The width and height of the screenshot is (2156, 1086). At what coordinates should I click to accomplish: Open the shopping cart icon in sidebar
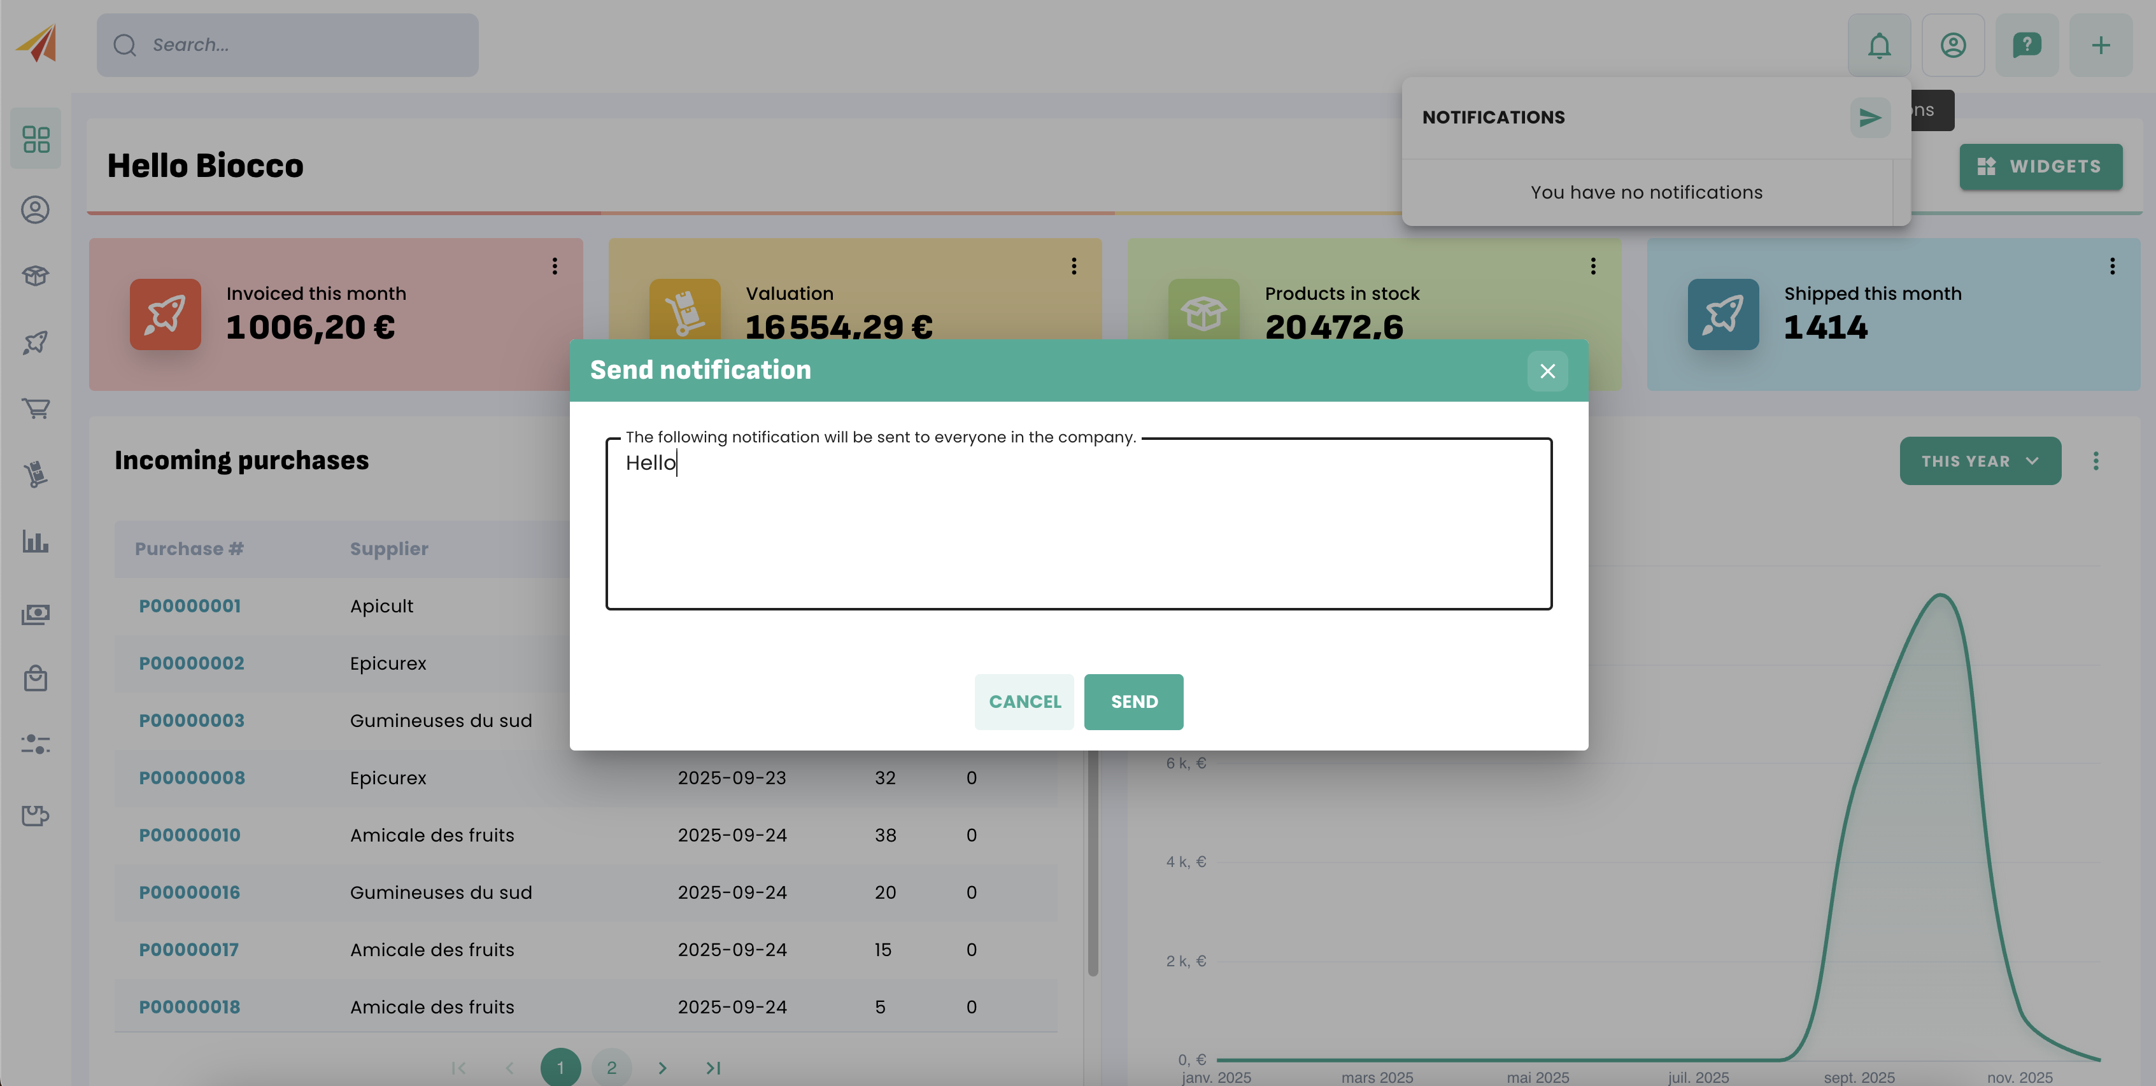36,408
